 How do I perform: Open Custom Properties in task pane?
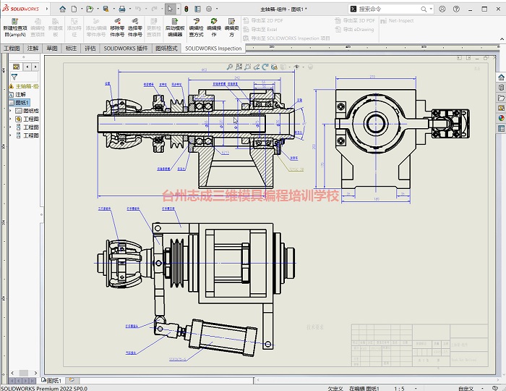[501, 129]
